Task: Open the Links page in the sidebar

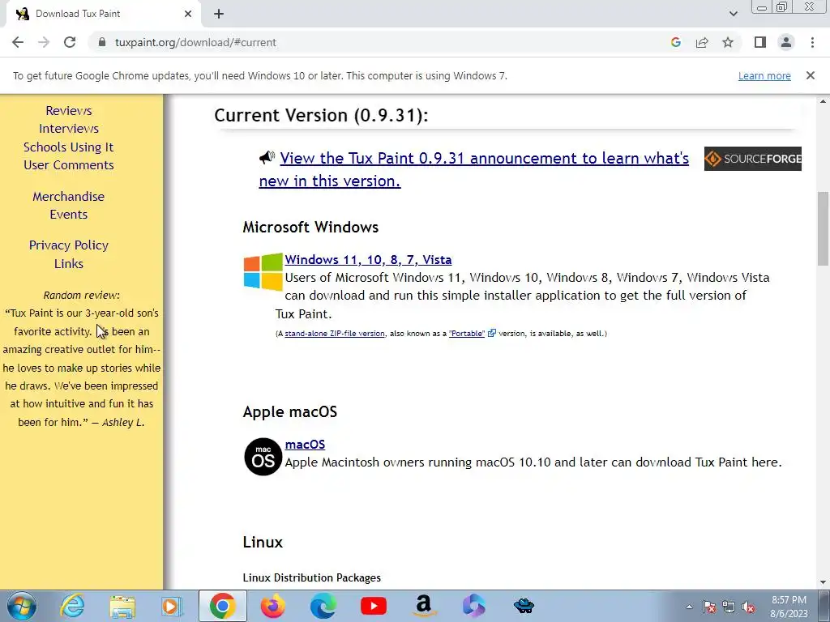Action: coord(69,263)
